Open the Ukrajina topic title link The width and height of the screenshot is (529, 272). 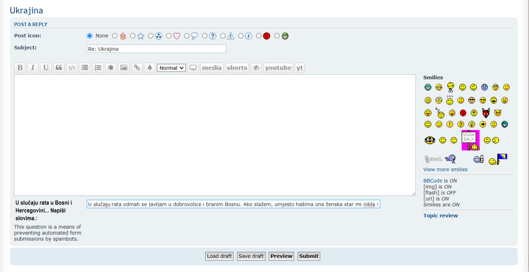(x=26, y=10)
